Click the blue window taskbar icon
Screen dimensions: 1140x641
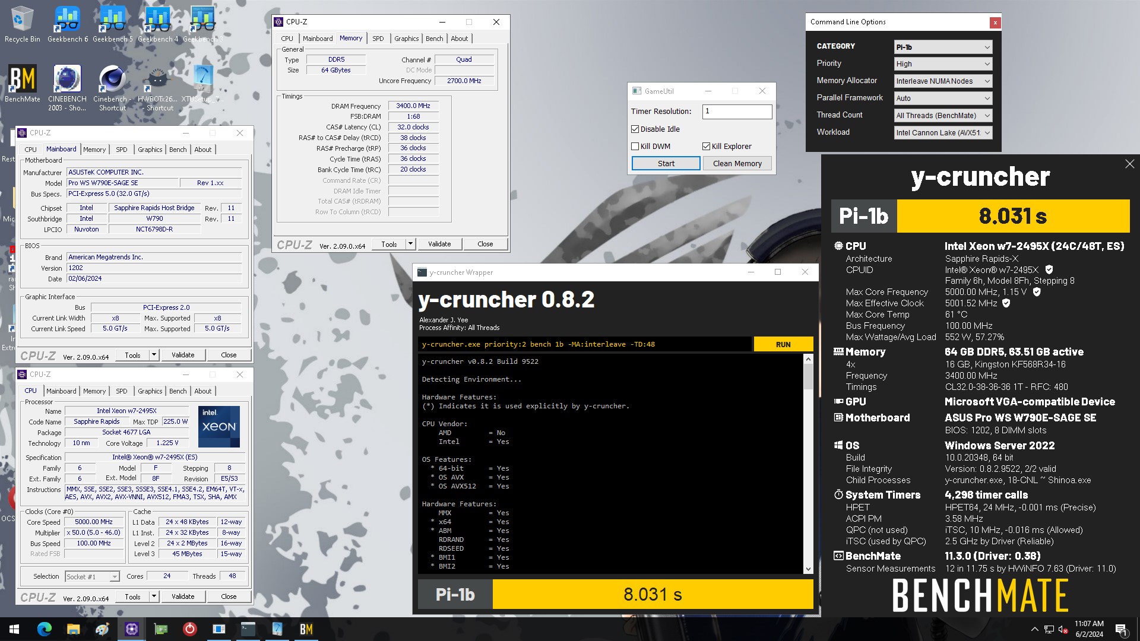tap(218, 629)
